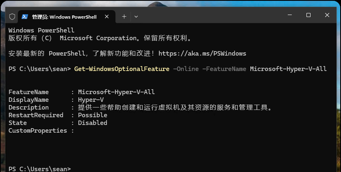Viewport: 341px width, 172px height.
Task: Click the -Online parameter in the command
Action: click(186, 69)
